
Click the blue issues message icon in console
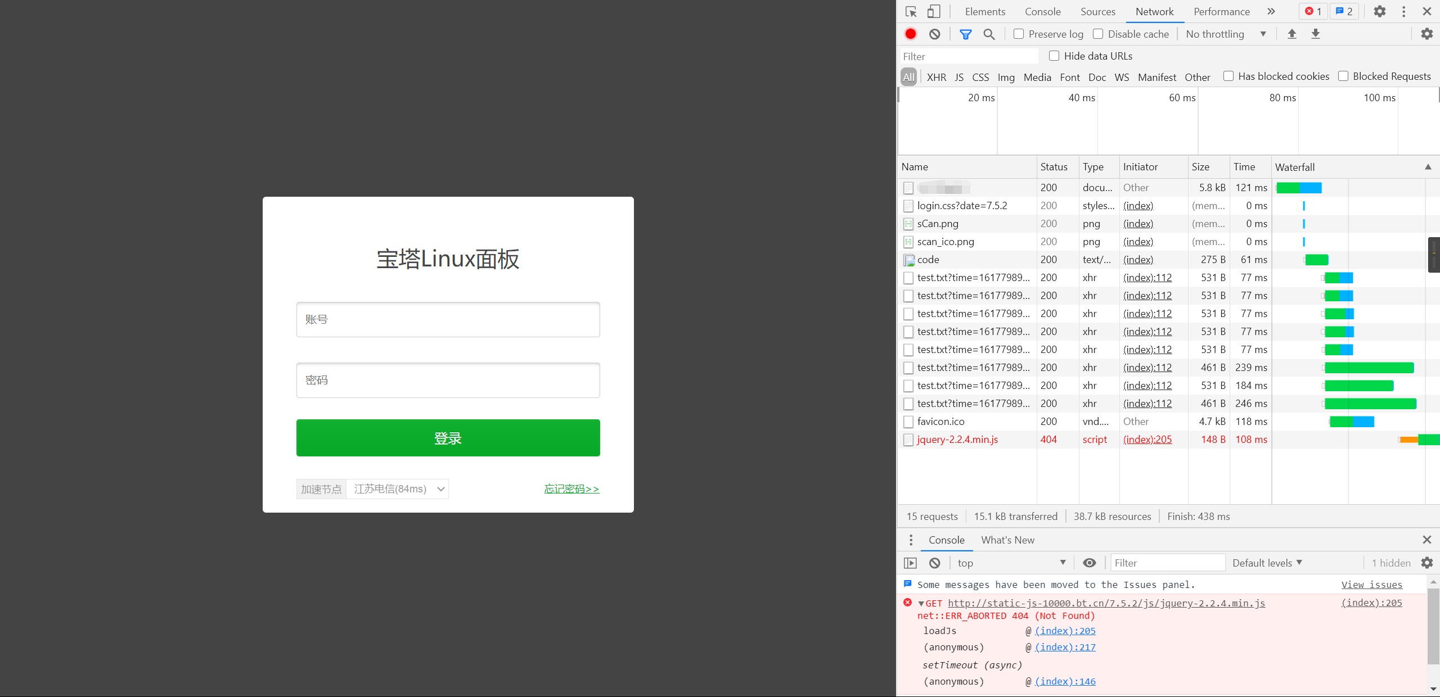point(908,584)
